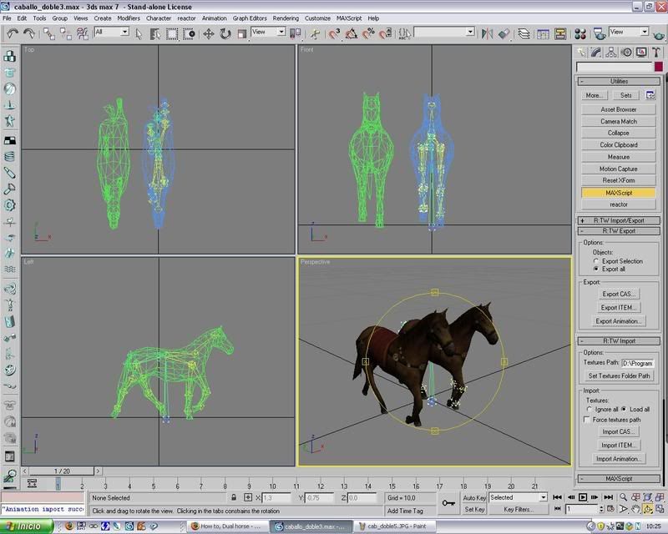Choose the Select and Move tool
Image resolution: width=668 pixels, height=534 pixels.
[x=208, y=34]
